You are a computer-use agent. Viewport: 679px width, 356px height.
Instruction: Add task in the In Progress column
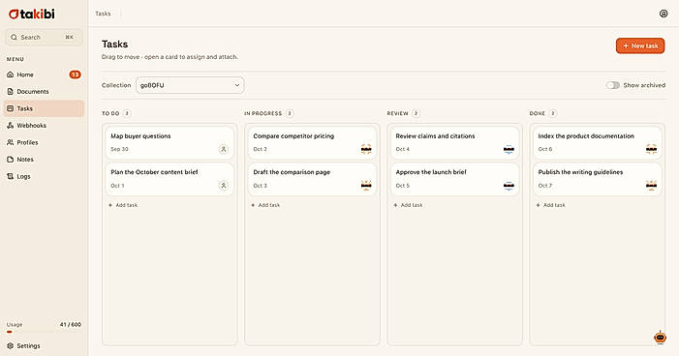(265, 205)
